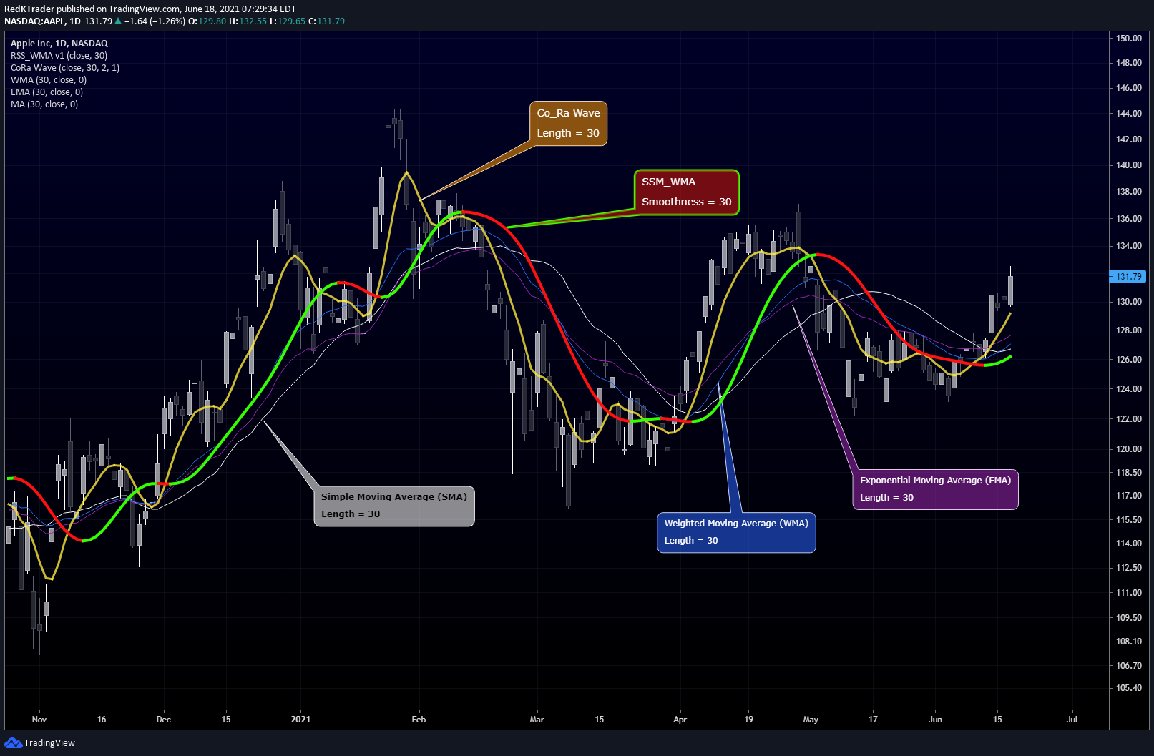Image resolution: width=1154 pixels, height=756 pixels.
Task: Click the 19 date label on time axis
Action: pos(748,720)
